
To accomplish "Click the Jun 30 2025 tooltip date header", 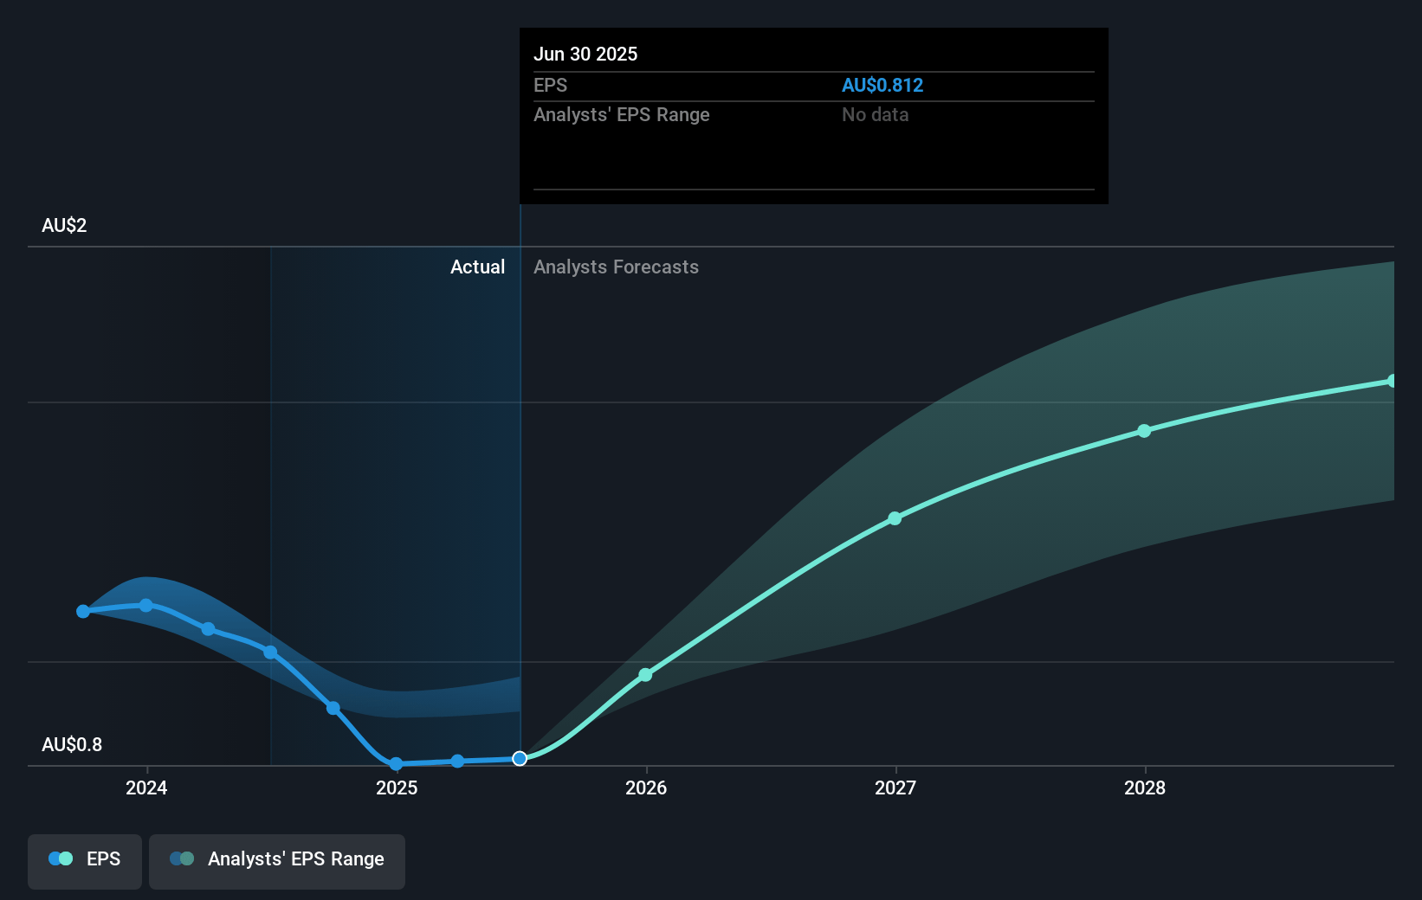I will [585, 55].
